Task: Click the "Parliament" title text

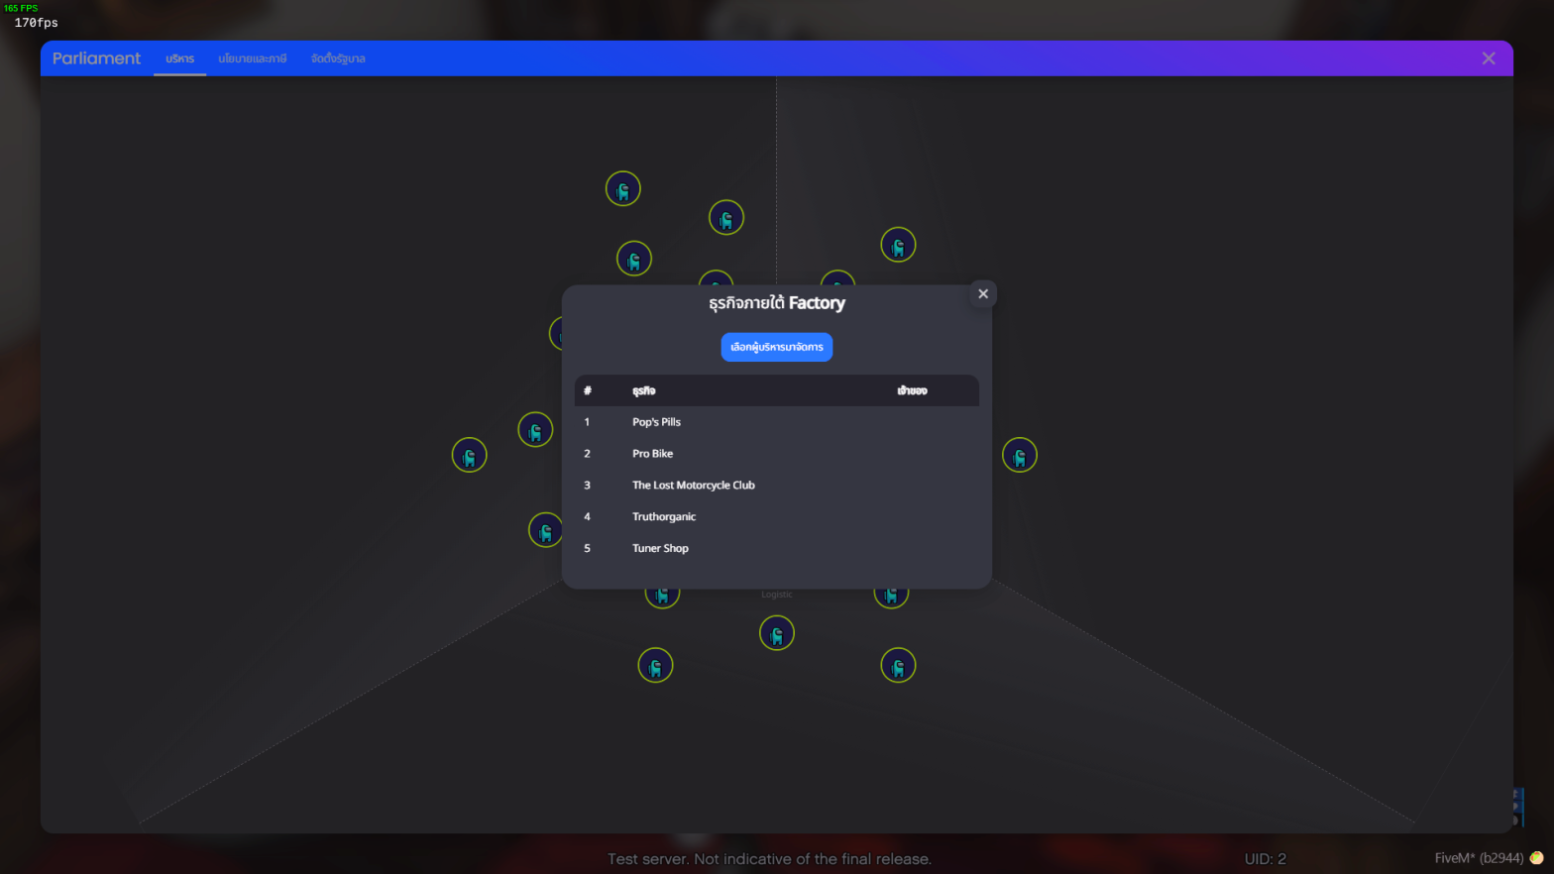Action: pos(96,58)
